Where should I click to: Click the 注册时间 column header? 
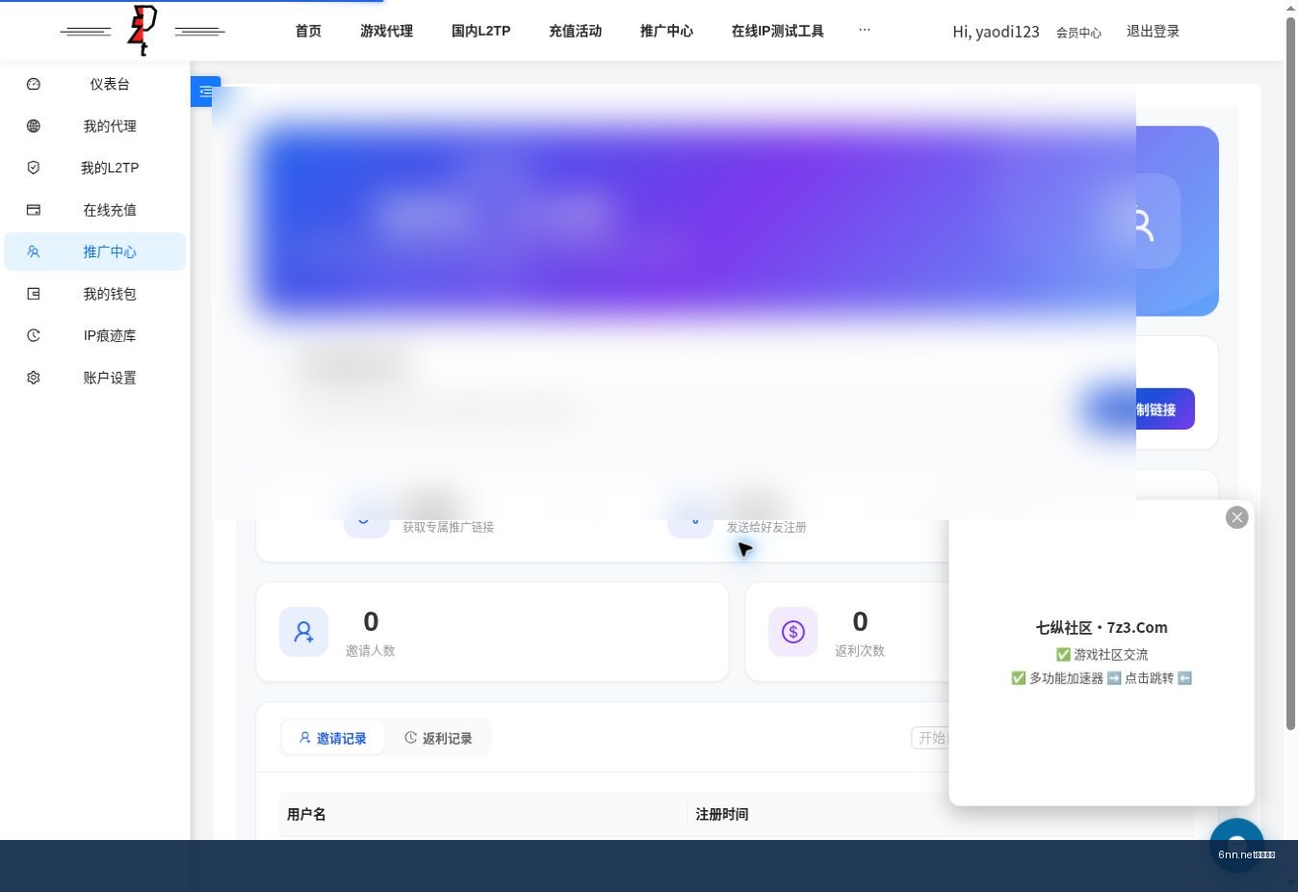click(x=722, y=814)
